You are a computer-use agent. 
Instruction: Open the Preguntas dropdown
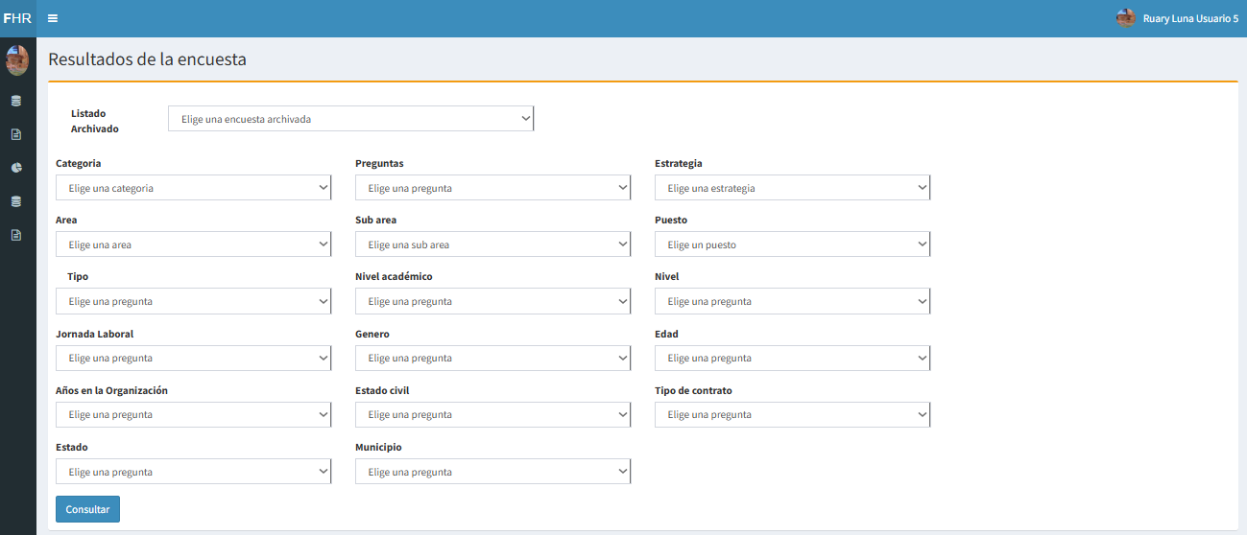(x=492, y=188)
